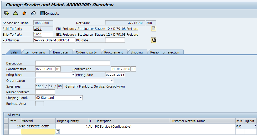The width and height of the screenshot is (257, 135).
Task: Click the document icon beside Sold-To Party address
Action: (x=154, y=29)
